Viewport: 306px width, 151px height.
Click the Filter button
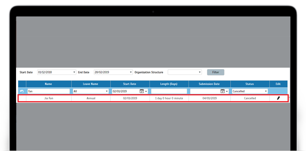click(216, 72)
